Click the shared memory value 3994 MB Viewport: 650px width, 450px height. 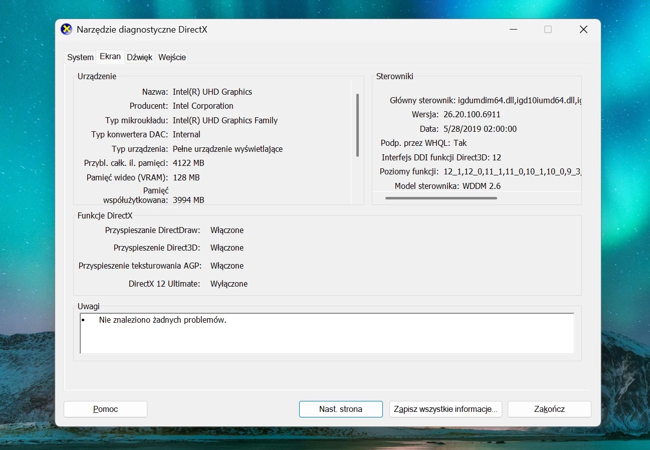[188, 200]
